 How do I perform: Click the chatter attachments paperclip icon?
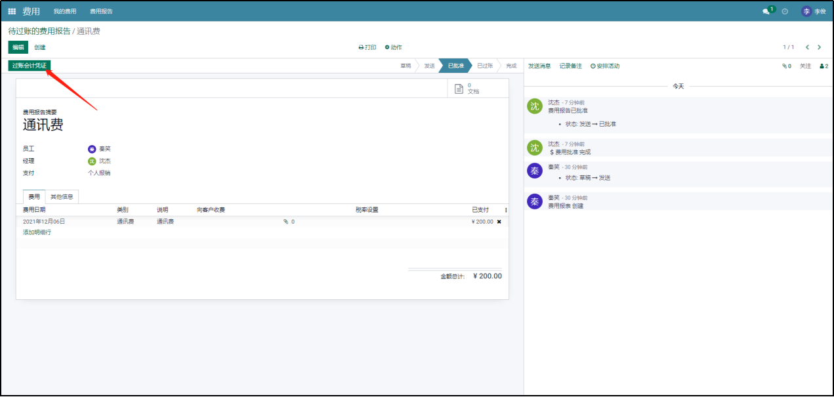[786, 66]
